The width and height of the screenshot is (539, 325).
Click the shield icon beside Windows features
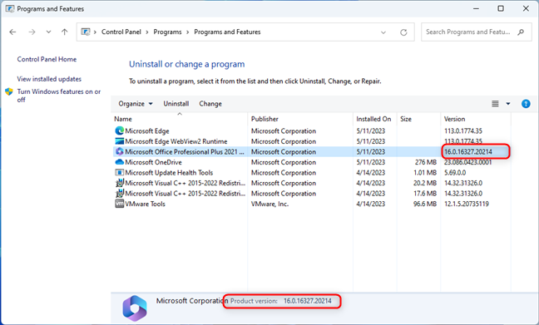click(x=9, y=91)
